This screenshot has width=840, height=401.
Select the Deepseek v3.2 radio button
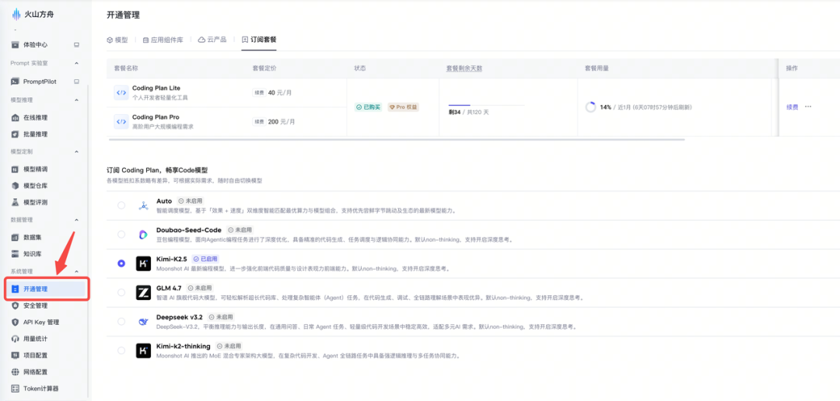point(121,321)
